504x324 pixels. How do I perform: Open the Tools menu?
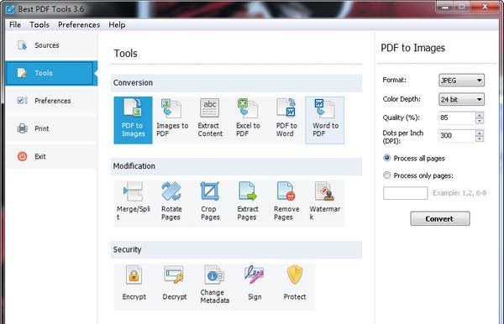[x=39, y=24]
